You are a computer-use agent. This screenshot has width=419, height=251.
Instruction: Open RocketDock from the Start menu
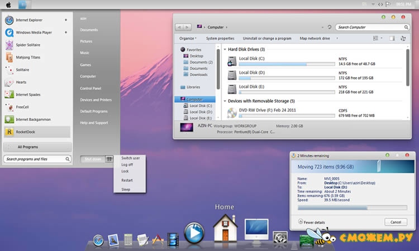(37, 132)
